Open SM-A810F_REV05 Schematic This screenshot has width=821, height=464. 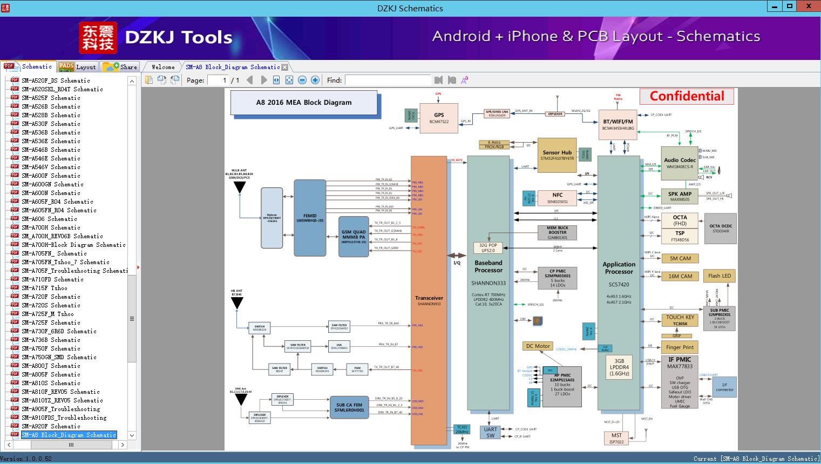pos(60,392)
